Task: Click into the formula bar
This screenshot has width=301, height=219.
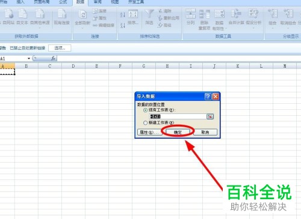Action: [179, 58]
